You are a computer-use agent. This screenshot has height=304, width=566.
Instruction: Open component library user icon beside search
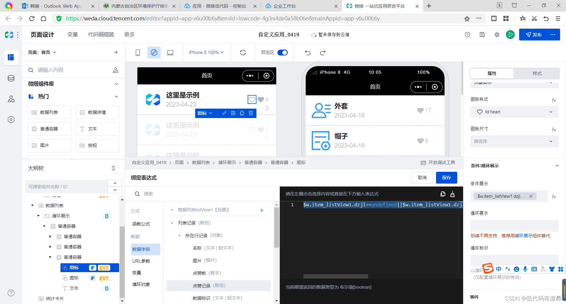[115, 70]
